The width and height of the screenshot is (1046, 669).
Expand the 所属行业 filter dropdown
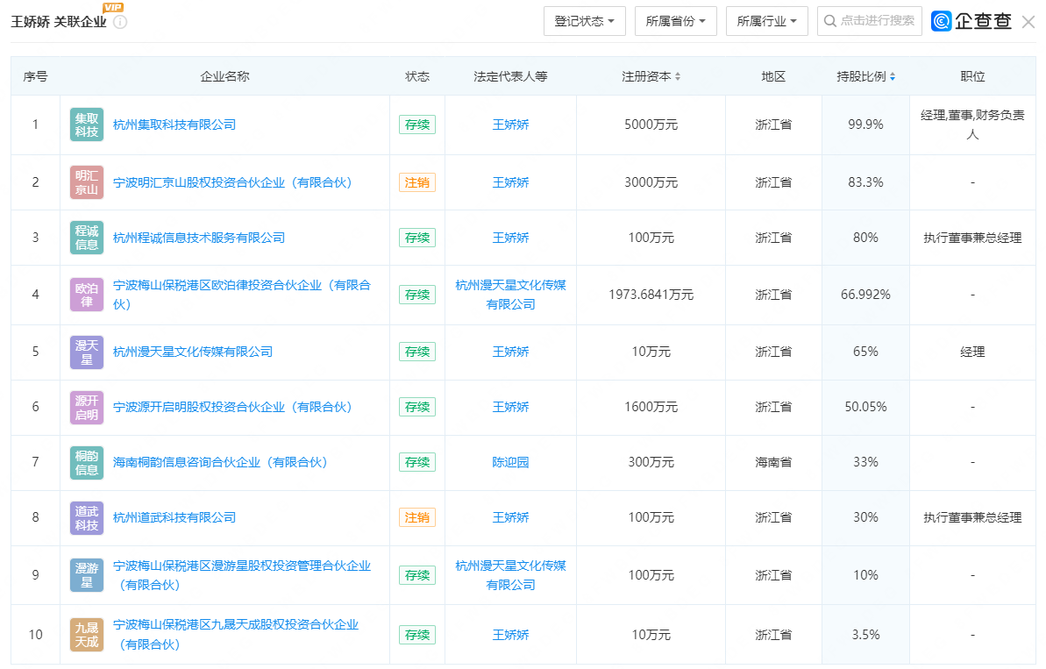click(x=766, y=21)
